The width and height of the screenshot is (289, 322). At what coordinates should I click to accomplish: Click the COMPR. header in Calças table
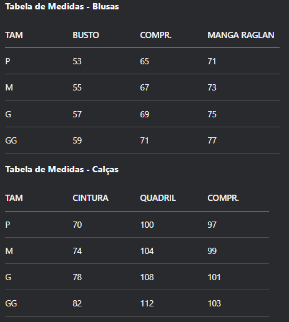(x=223, y=198)
